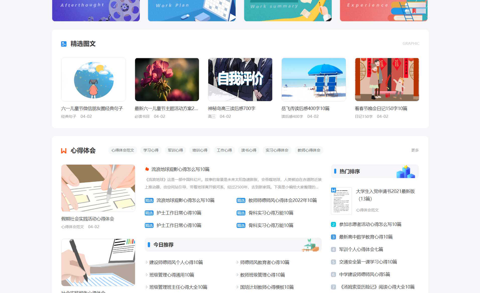Open the link 大学生入党申请书2021最新版（13篇）
The width and height of the screenshot is (480, 293).
point(386,195)
